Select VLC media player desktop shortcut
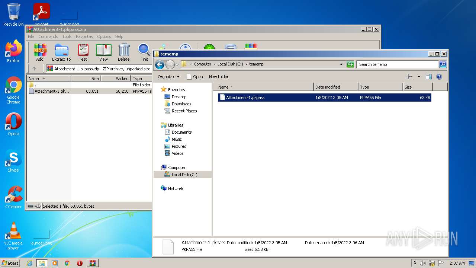This screenshot has width=476, height=268. point(13,236)
